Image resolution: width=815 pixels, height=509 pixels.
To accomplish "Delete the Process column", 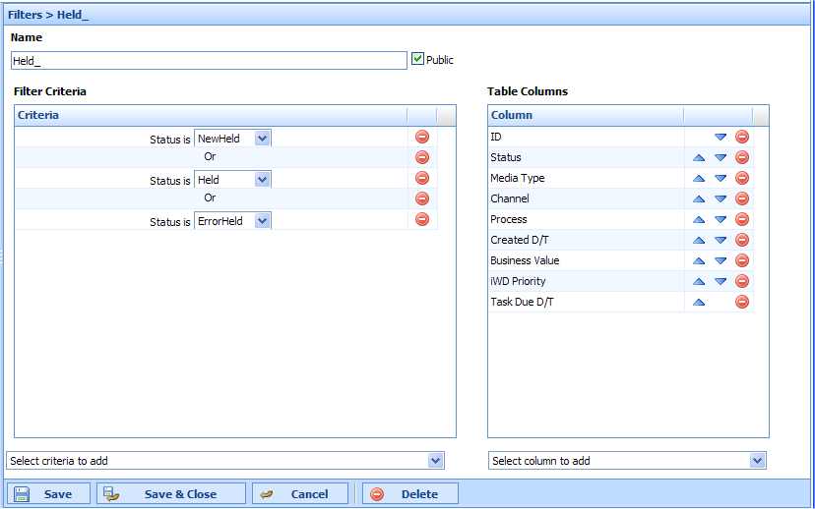I will click(x=742, y=219).
